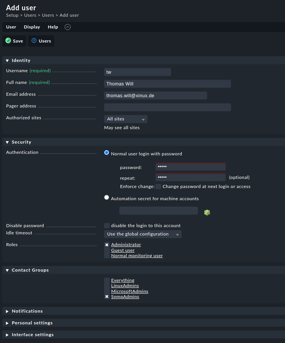Open the Authorized sites dropdown
The height and width of the screenshot is (343, 285).
point(126,119)
